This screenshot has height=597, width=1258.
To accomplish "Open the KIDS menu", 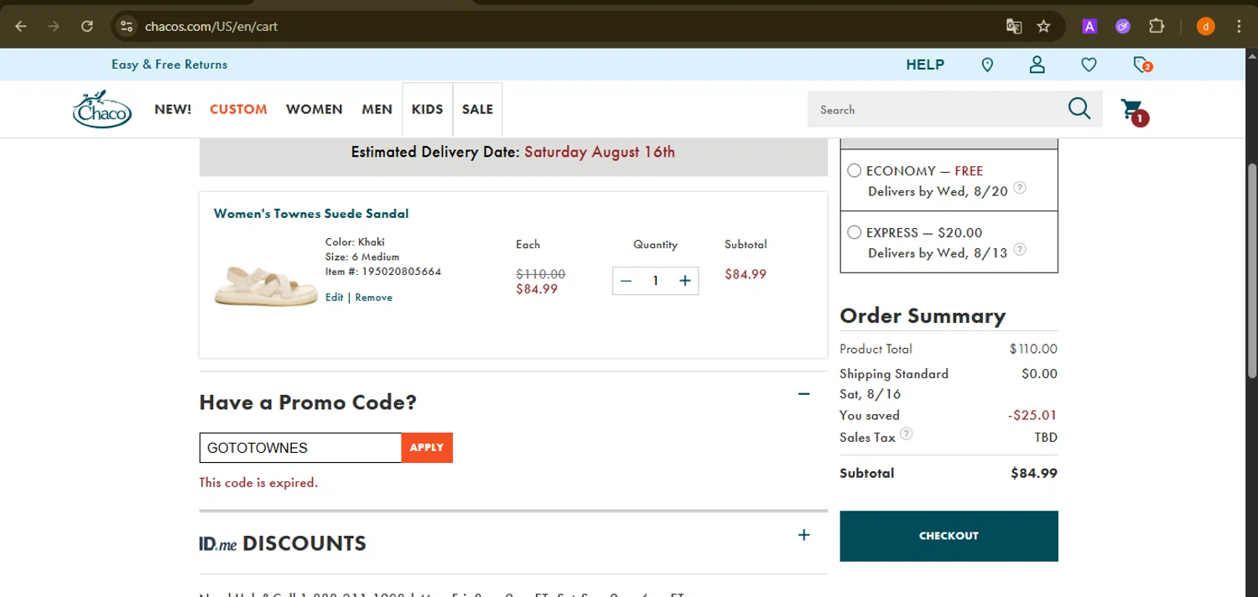I will click(428, 109).
